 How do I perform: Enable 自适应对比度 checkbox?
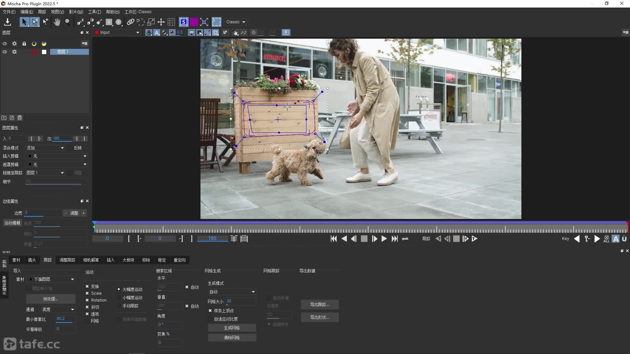(x=210, y=319)
